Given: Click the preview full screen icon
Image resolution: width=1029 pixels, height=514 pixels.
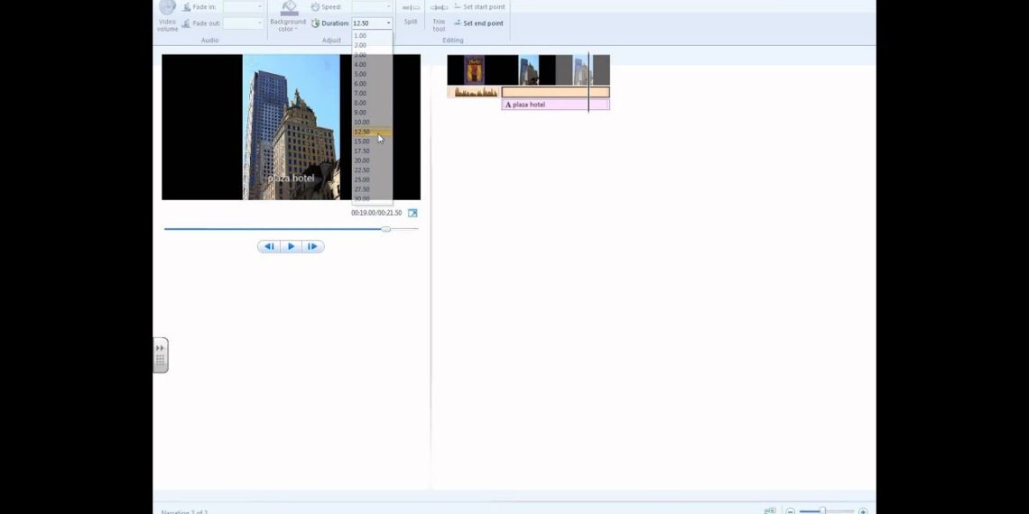Looking at the screenshot, I should 413,213.
